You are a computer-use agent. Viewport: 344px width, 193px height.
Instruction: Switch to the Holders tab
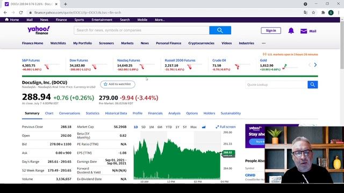[209, 113]
